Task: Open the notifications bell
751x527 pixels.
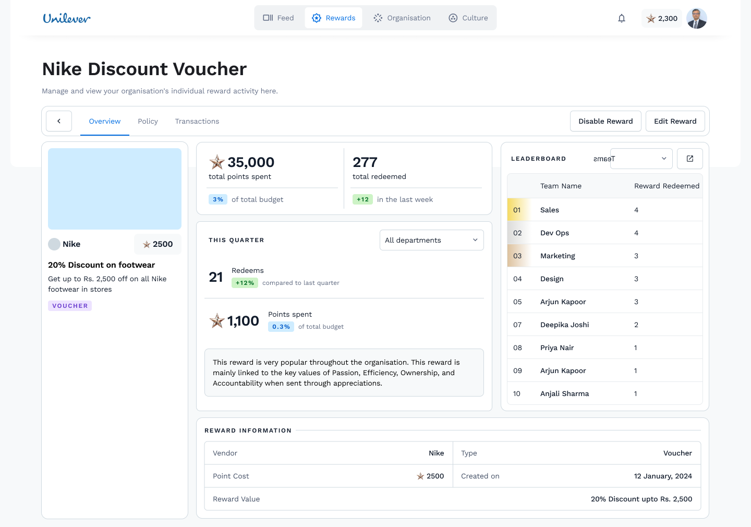Action: (622, 18)
